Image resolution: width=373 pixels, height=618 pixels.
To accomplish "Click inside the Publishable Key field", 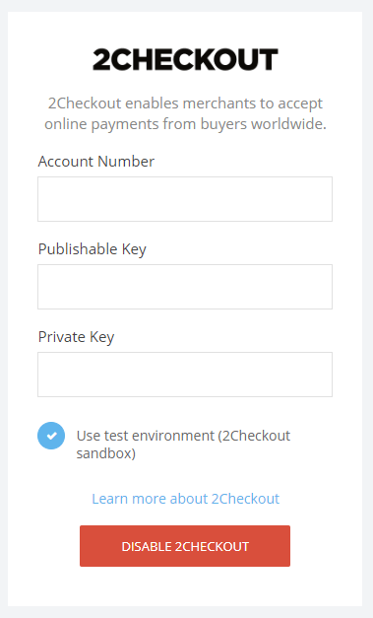I will point(185,287).
